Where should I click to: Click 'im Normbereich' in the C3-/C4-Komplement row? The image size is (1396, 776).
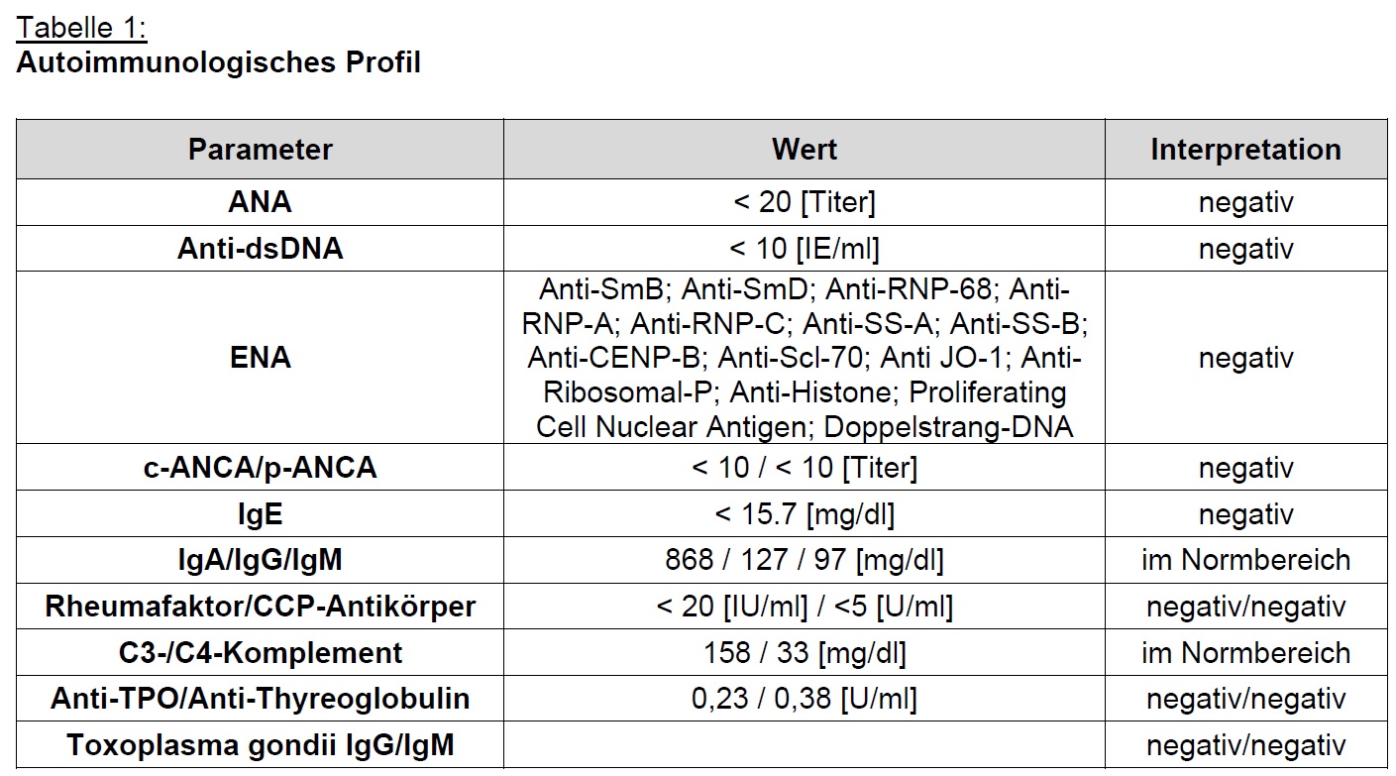coord(1245,653)
